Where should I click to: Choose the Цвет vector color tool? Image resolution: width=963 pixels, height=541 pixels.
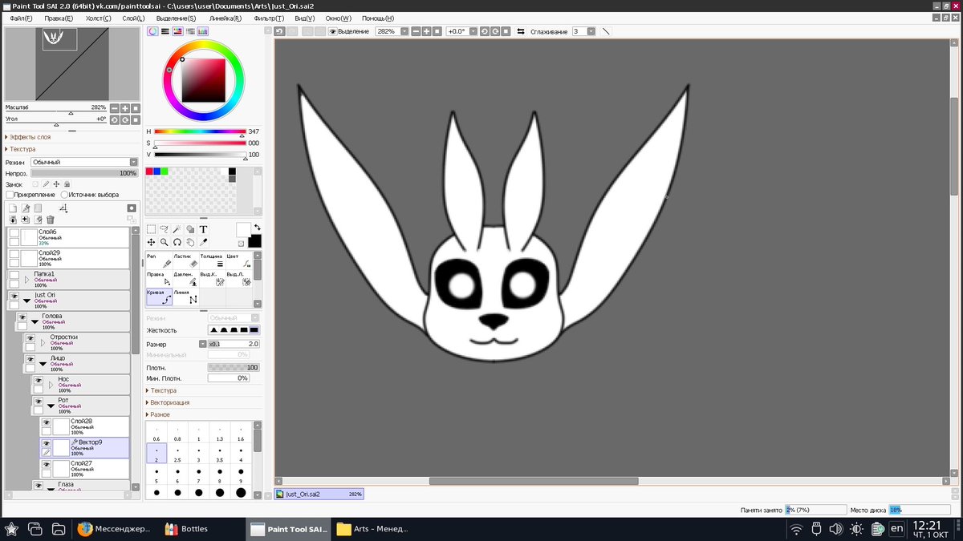pyautogui.click(x=238, y=260)
